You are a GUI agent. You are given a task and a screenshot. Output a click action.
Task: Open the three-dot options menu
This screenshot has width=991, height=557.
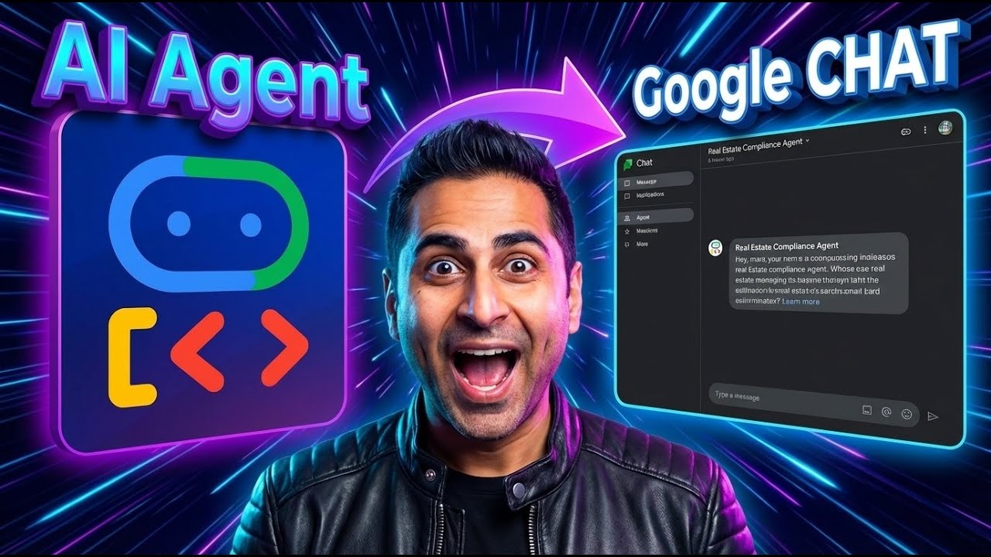tap(925, 131)
